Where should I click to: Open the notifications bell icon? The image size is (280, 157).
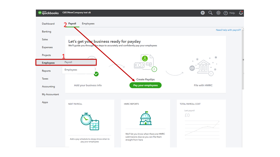point(241,13)
